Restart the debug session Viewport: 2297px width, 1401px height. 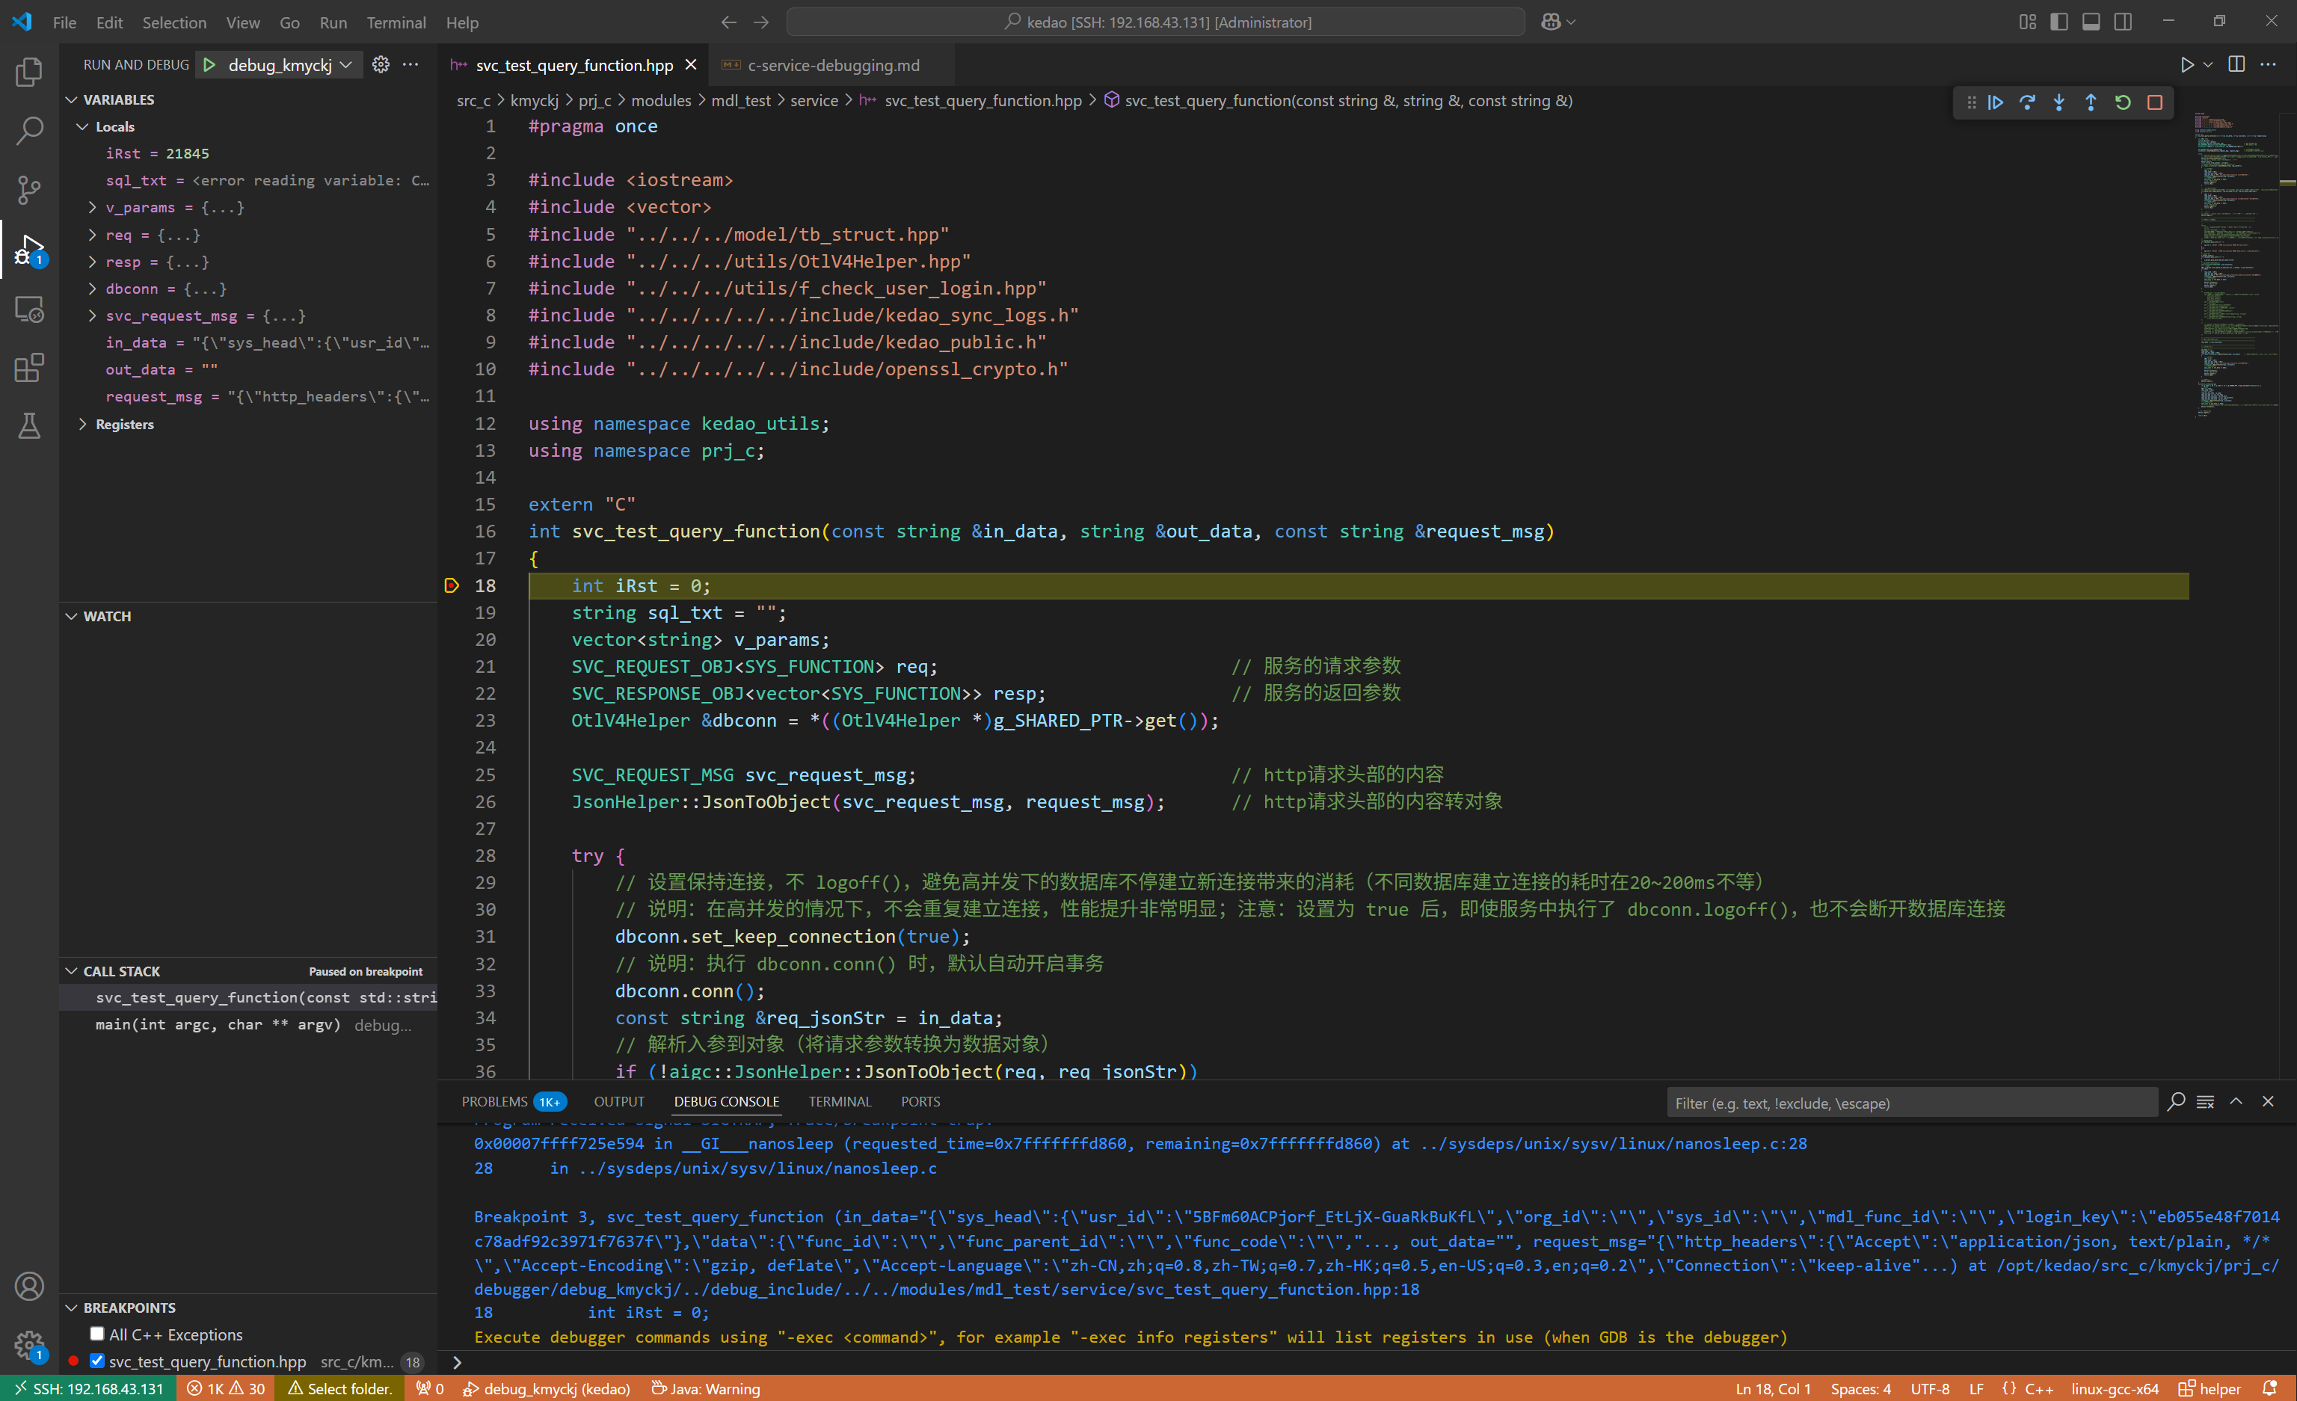(x=2123, y=102)
